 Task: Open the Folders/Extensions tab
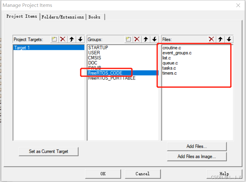point(63,17)
